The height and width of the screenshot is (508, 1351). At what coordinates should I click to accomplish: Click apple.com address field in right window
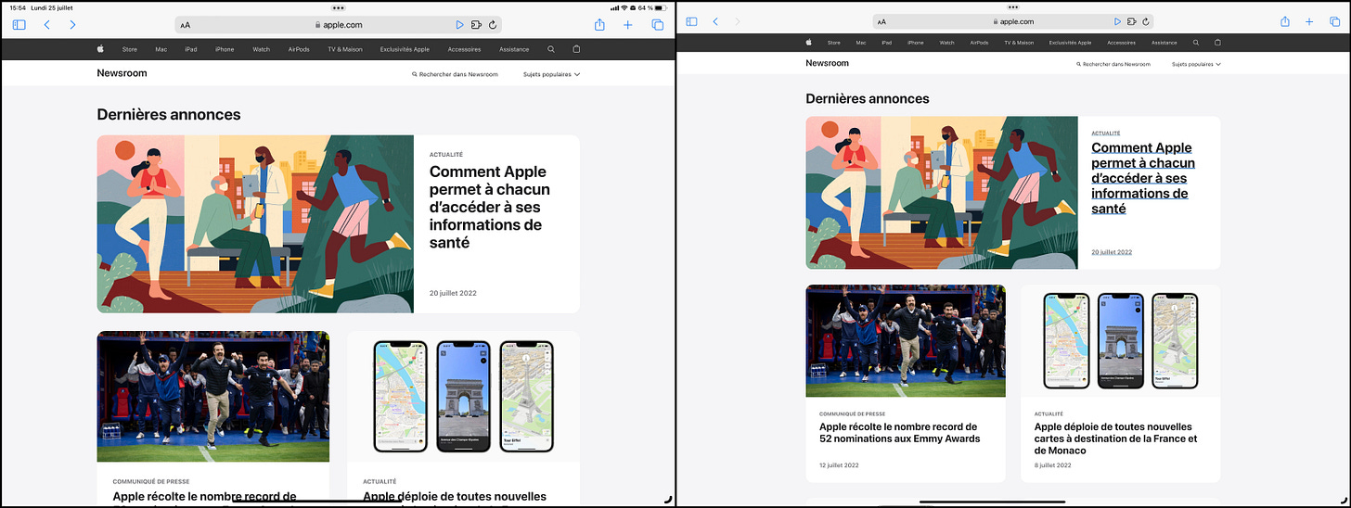click(1013, 21)
